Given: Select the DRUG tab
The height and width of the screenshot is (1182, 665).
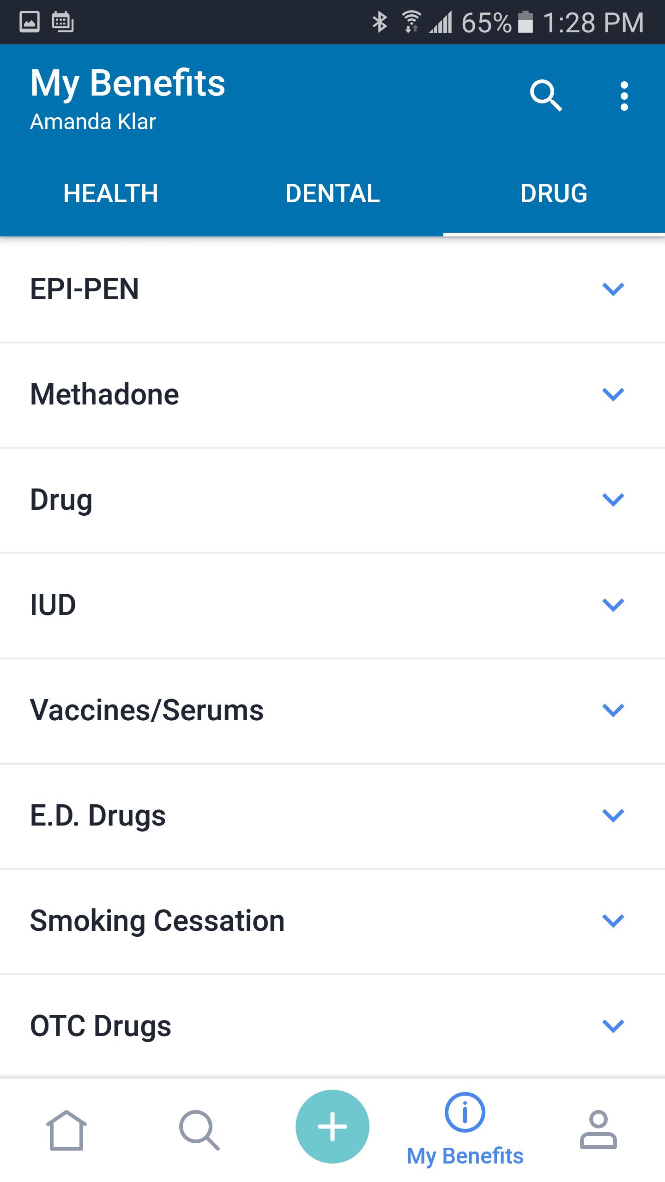Looking at the screenshot, I should 554,193.
